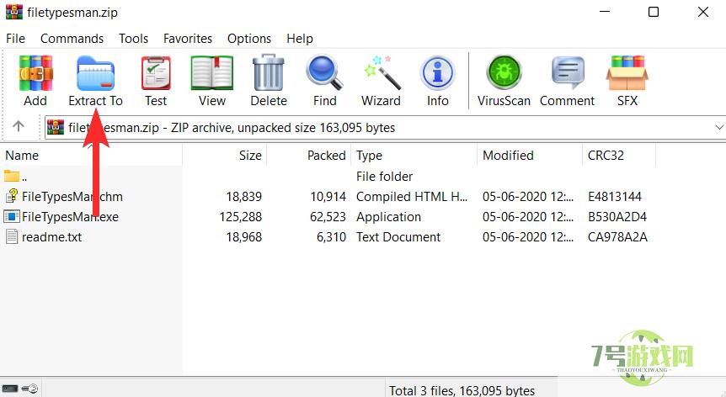The width and height of the screenshot is (726, 397).
Task: Click 'Total 3 files, 163,095 bytes' status text
Action: 462,390
